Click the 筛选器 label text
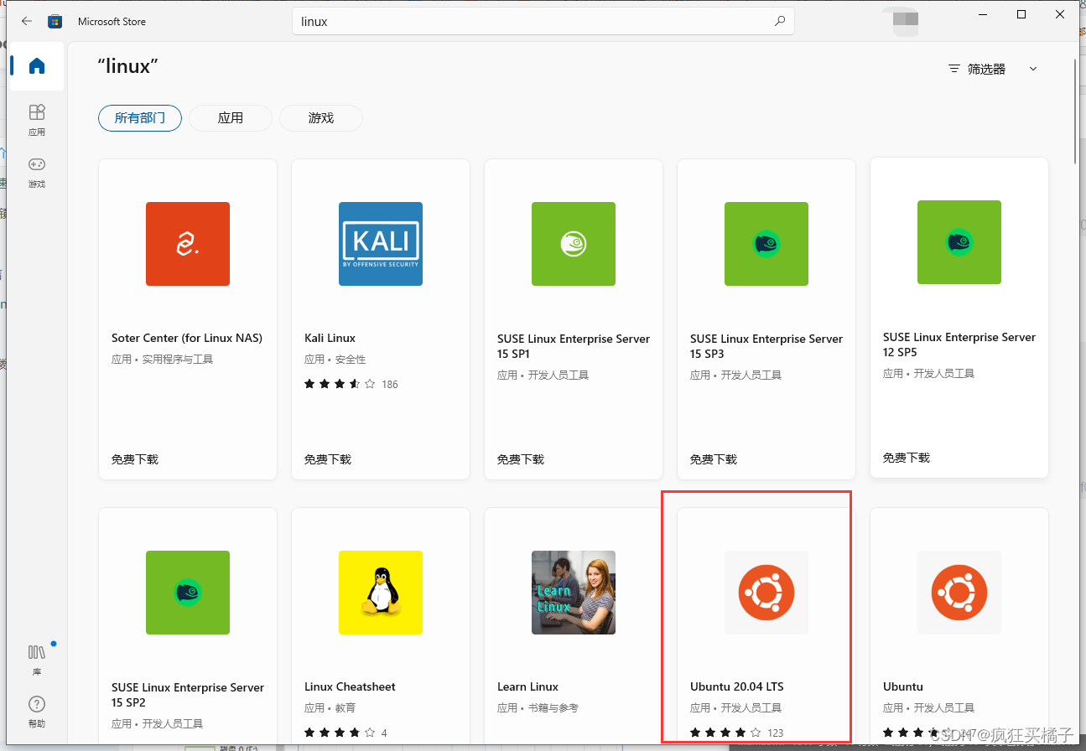The width and height of the screenshot is (1086, 751). (x=986, y=69)
